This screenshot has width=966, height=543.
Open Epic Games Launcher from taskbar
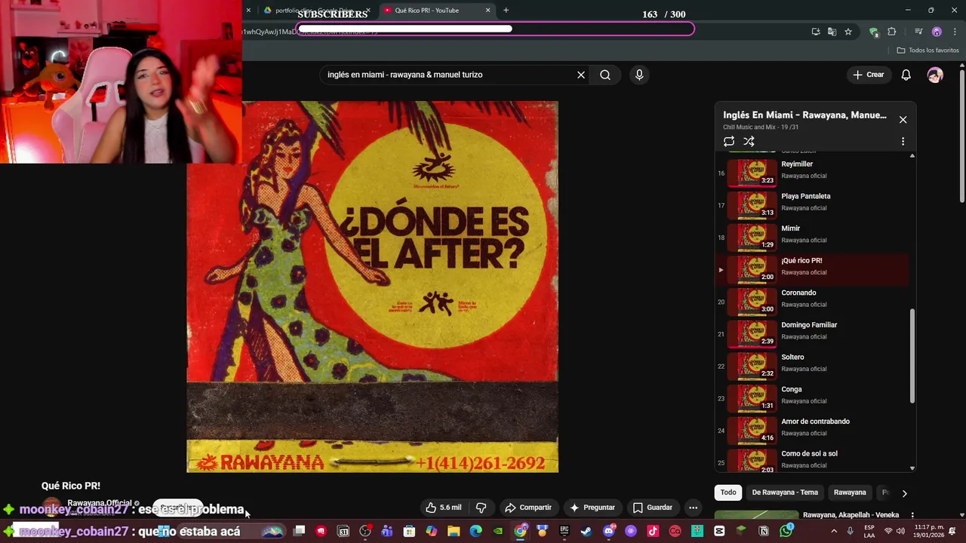pyautogui.click(x=565, y=532)
